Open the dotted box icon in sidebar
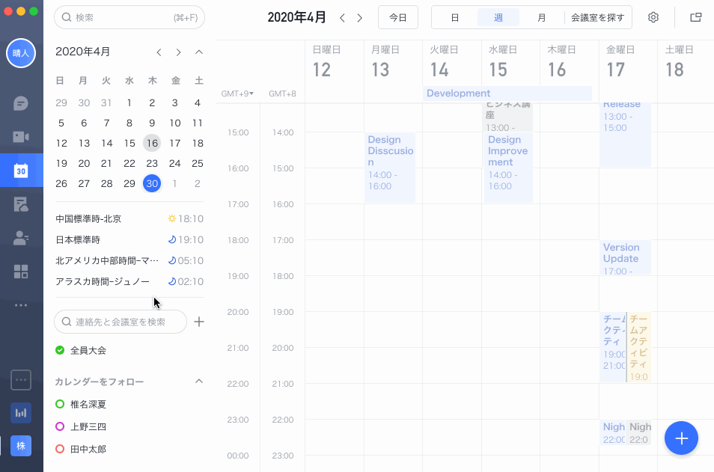This screenshot has height=472, width=714. (21, 379)
